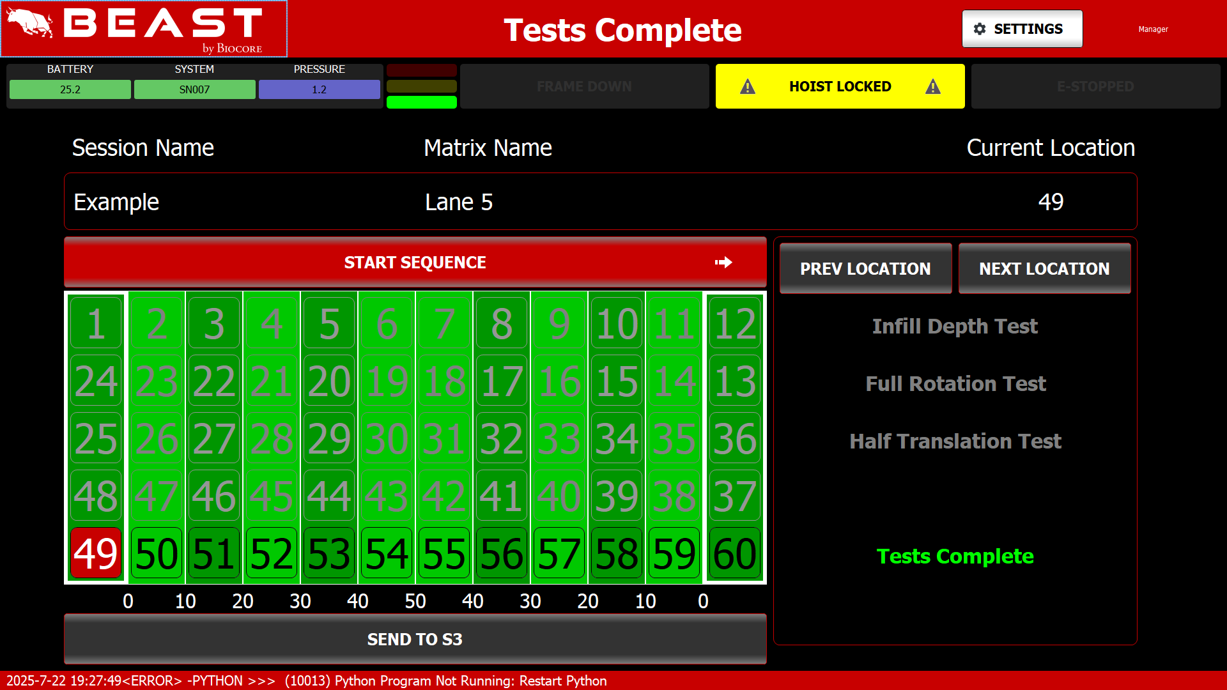Screen dimensions: 1227x690
Task: Click the BEAST bull logo
Action: 29,24
